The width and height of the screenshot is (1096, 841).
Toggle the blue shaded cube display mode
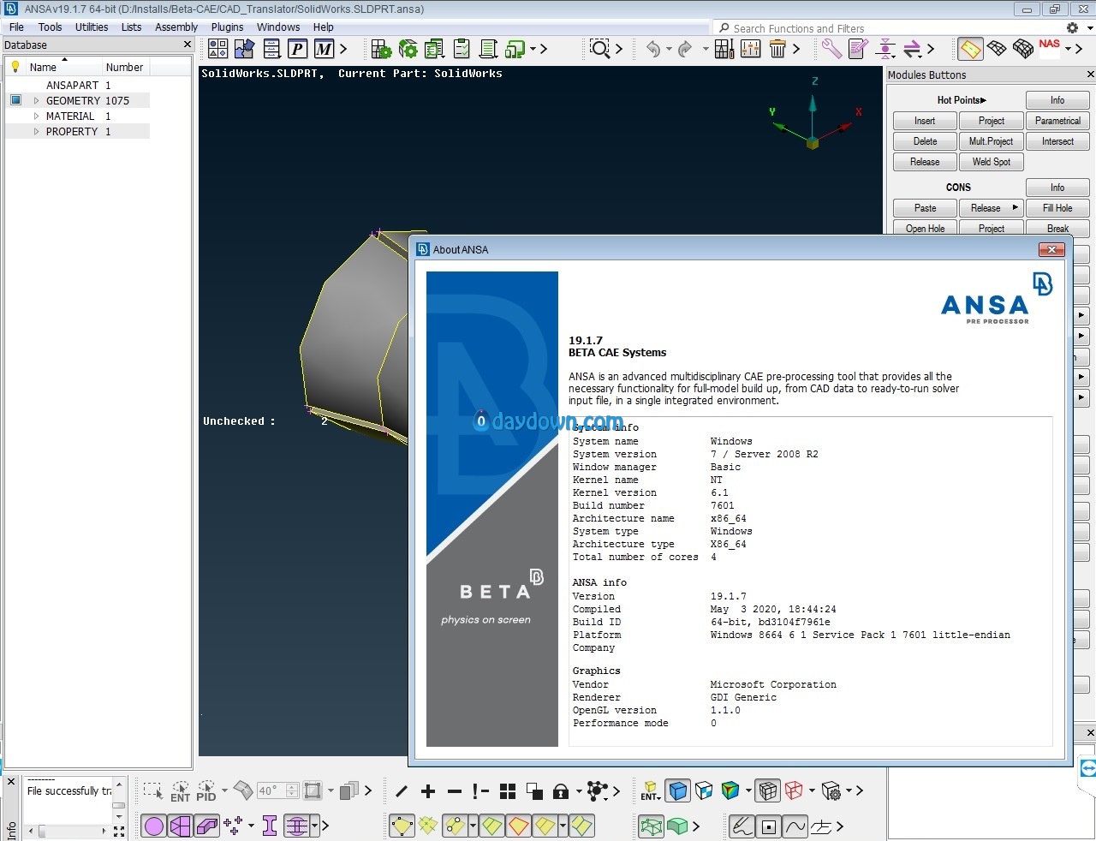click(677, 791)
